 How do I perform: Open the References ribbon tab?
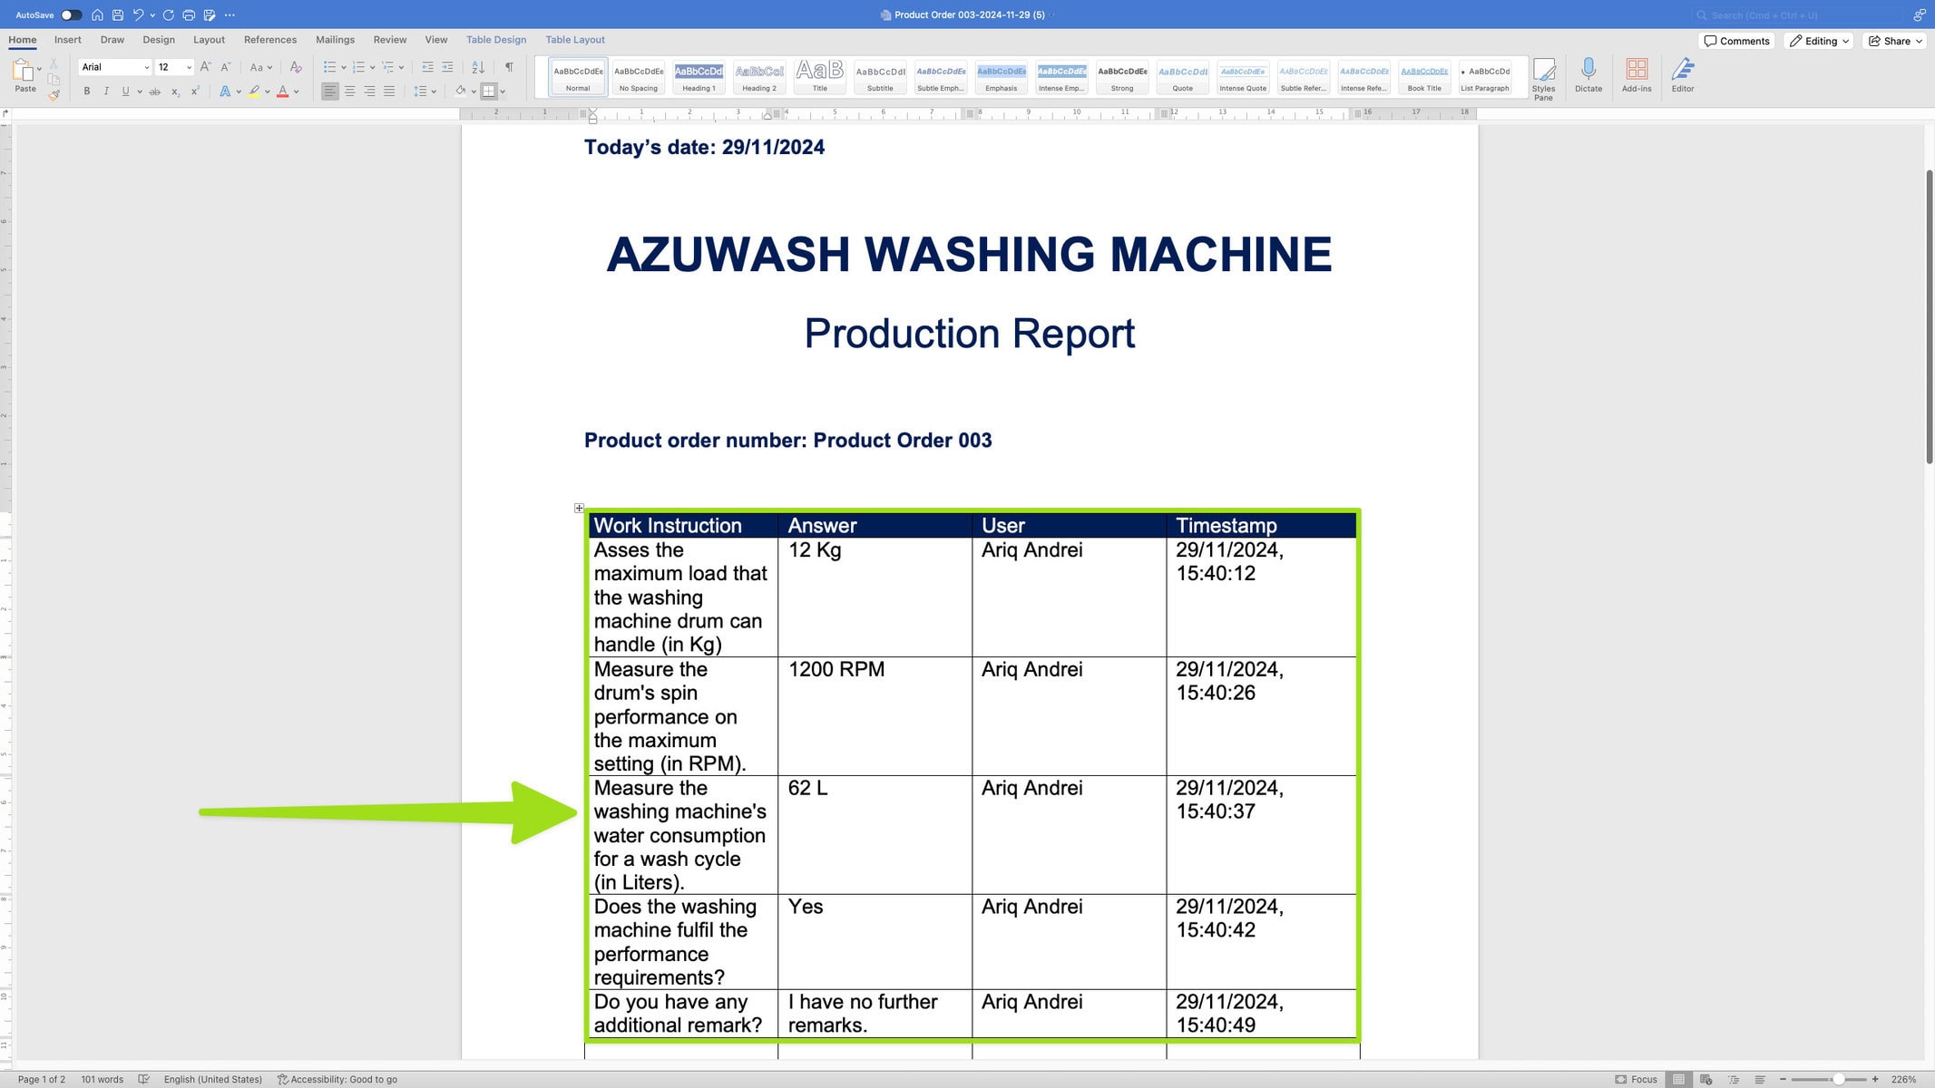tap(269, 40)
